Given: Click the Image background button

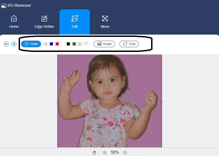Looking at the screenshot, I should [104, 44].
